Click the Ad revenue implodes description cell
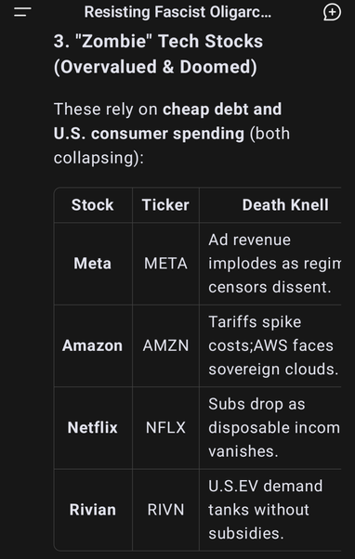This screenshot has height=559, width=355. click(x=270, y=264)
